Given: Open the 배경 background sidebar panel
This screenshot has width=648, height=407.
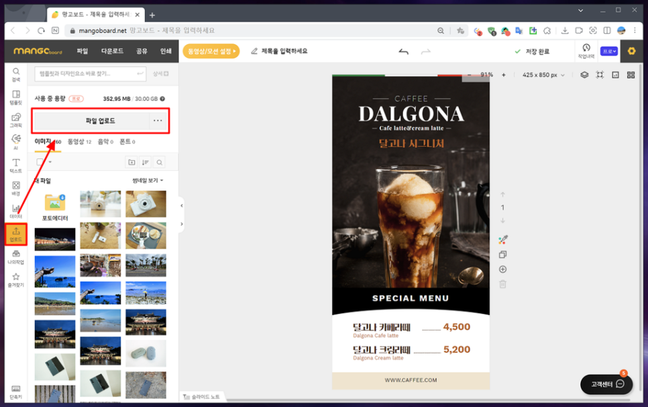Looking at the screenshot, I should point(15,188).
